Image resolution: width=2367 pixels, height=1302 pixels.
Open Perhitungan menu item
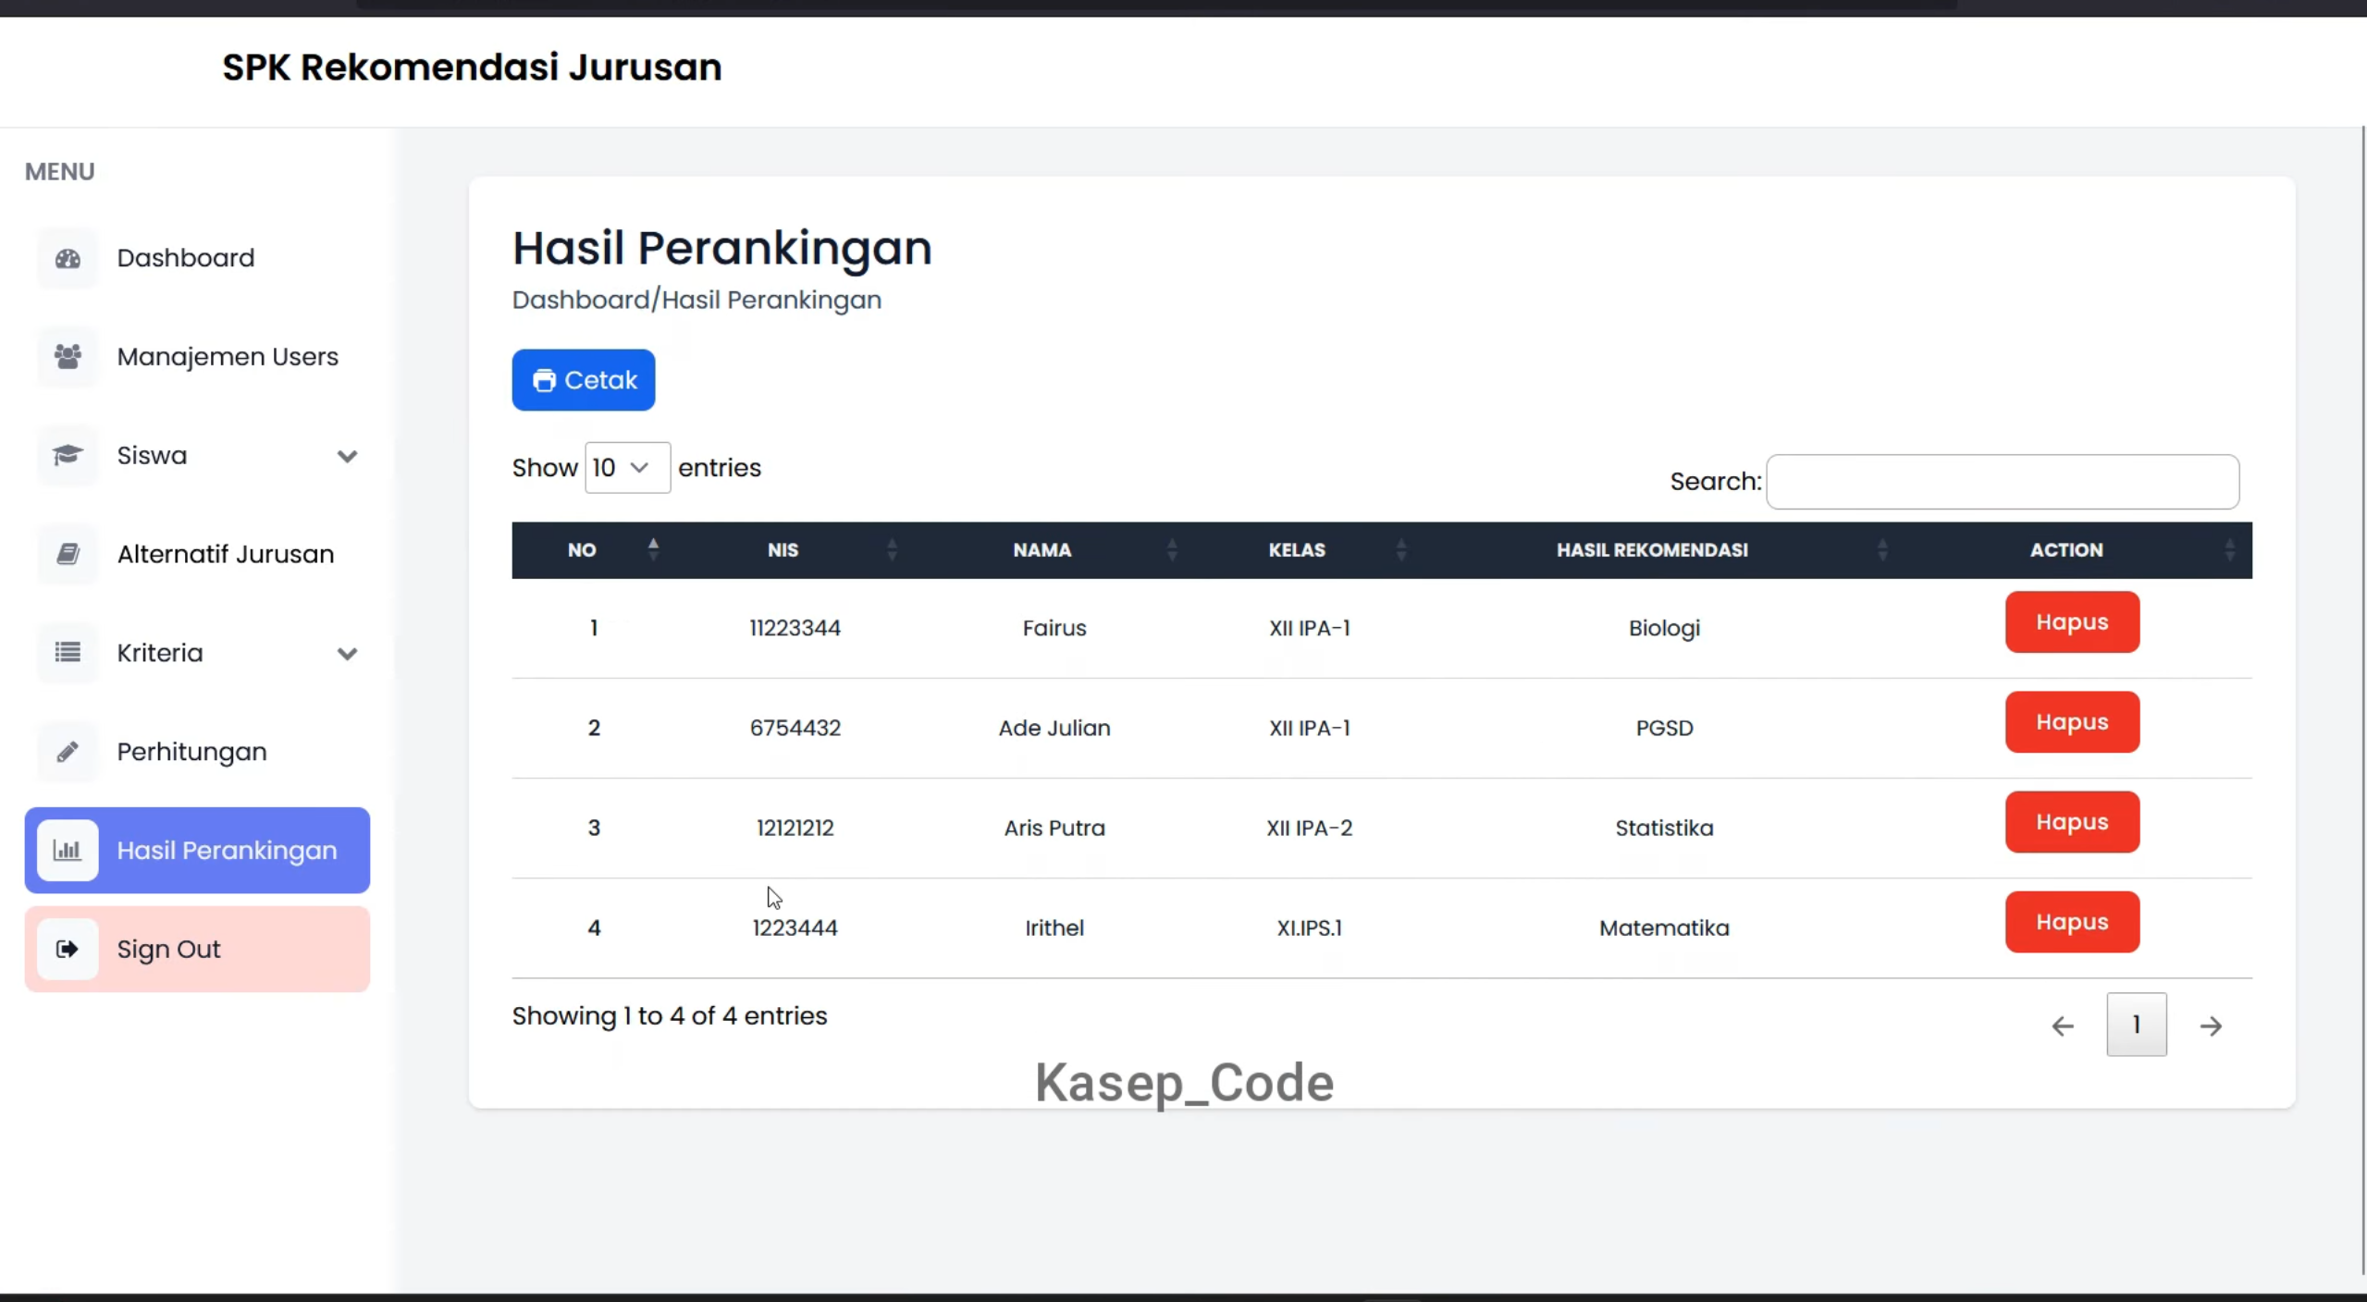click(x=197, y=752)
